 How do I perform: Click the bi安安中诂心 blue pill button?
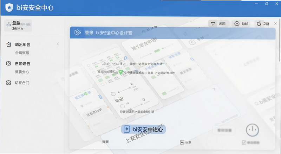coord(143,129)
